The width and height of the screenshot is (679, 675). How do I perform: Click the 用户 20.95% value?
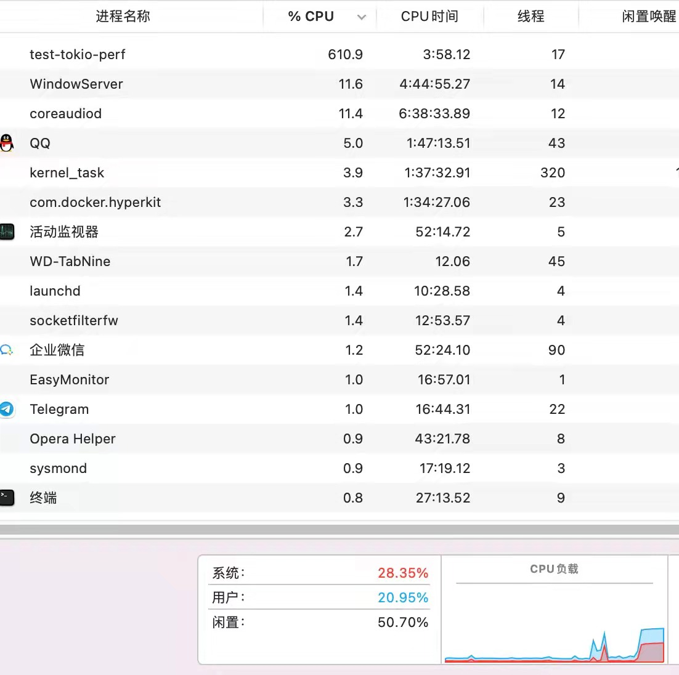pos(403,597)
